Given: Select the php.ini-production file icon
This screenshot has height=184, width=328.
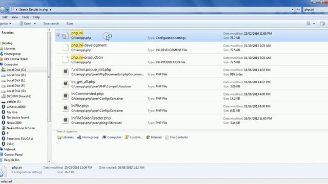Looking at the screenshot, I should pyautogui.click(x=65, y=60).
